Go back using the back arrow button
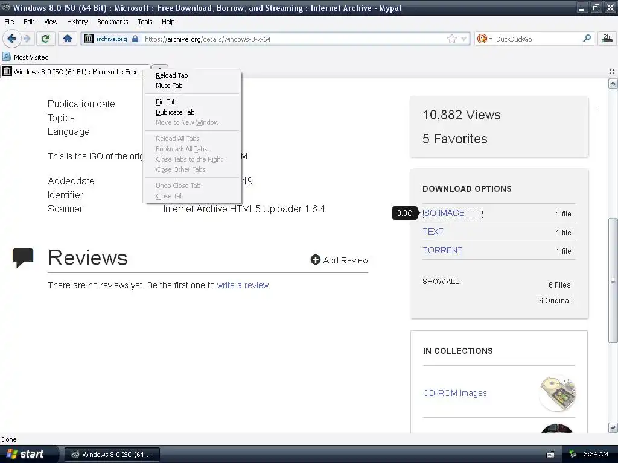618x463 pixels. pos(12,39)
